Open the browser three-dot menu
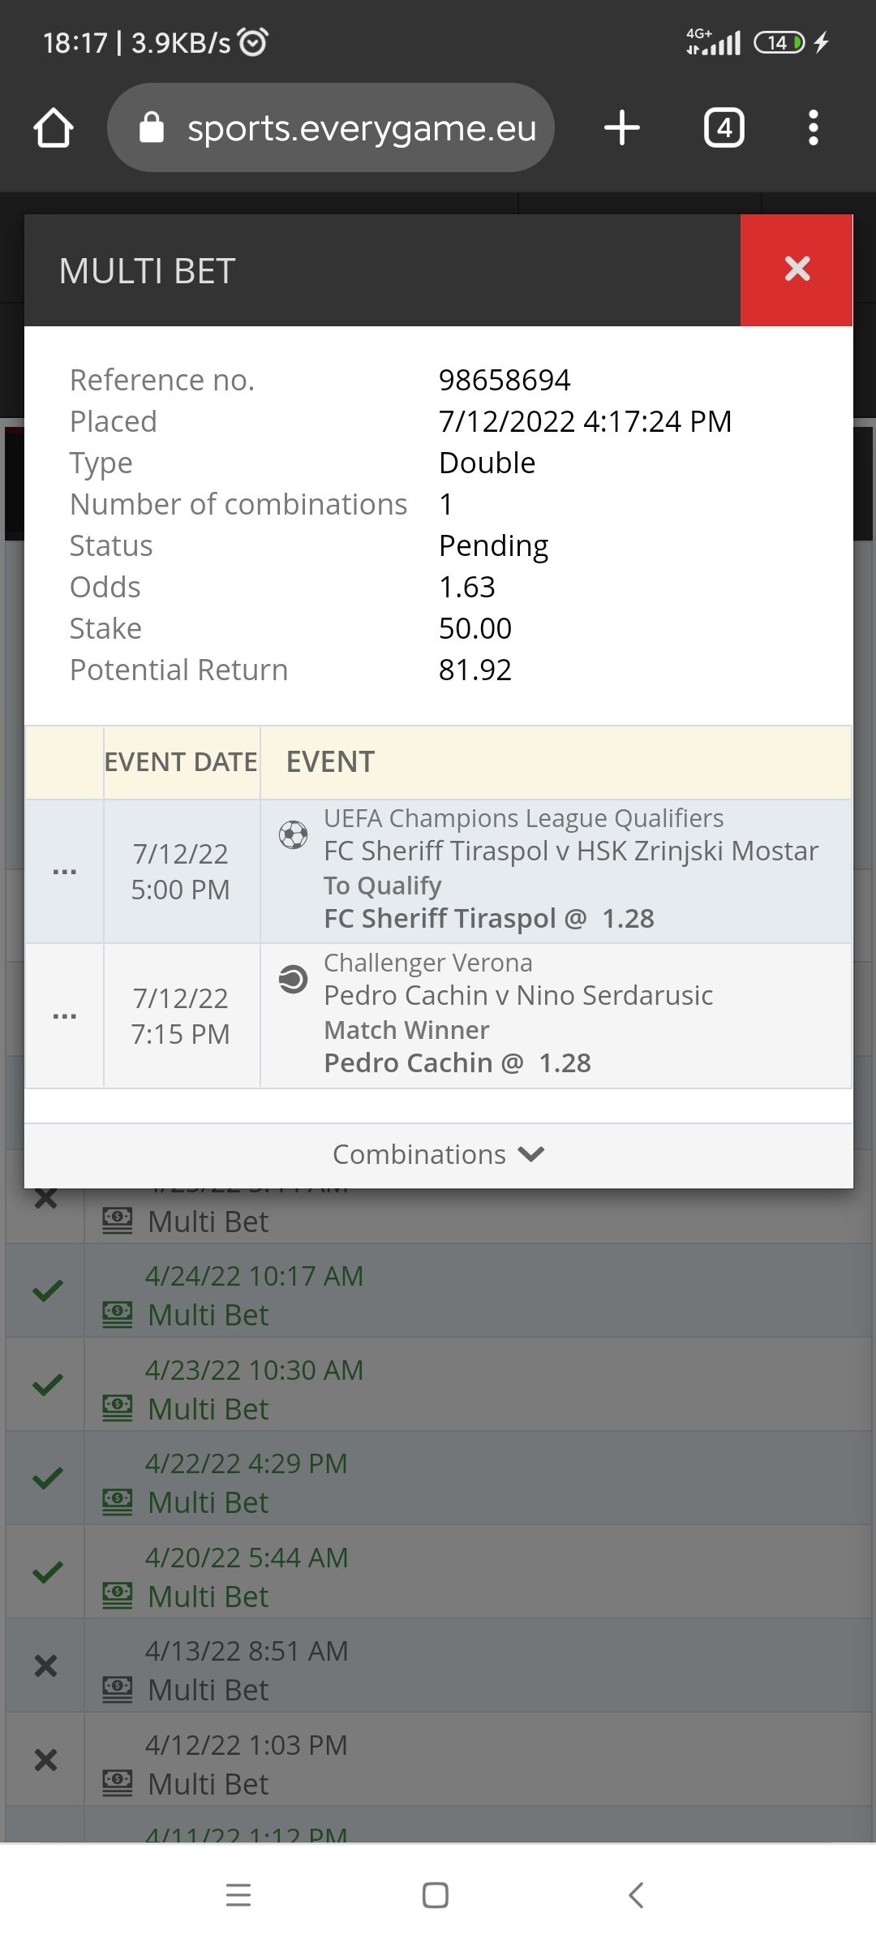This screenshot has width=876, height=1948. tap(813, 128)
